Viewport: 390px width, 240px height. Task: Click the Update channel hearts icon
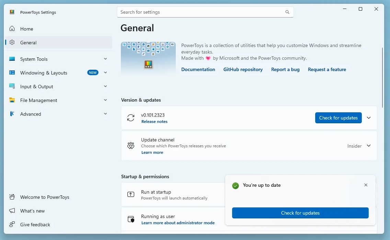click(131, 146)
